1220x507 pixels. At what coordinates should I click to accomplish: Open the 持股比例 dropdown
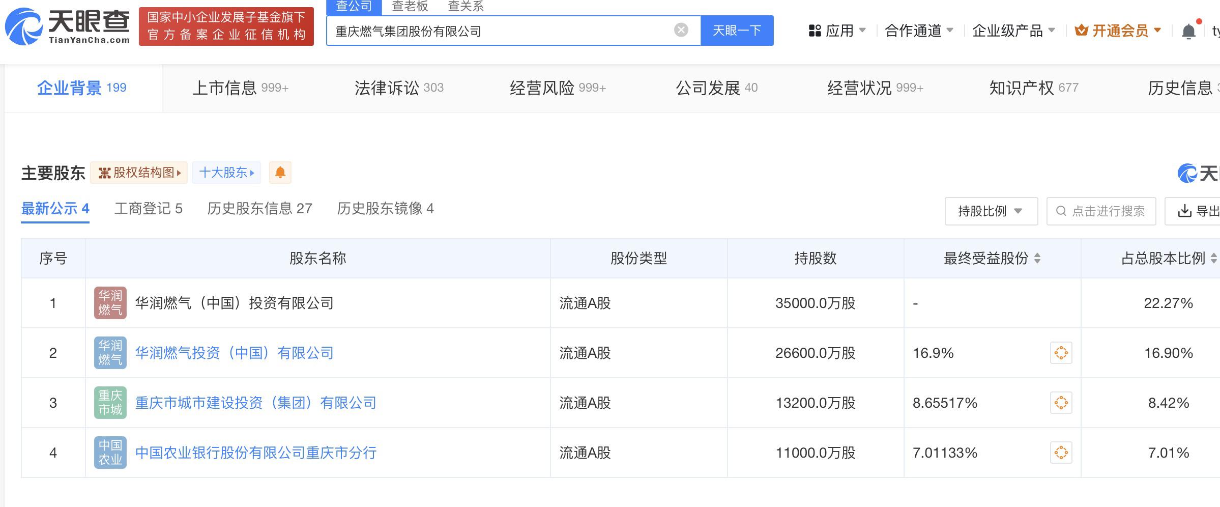990,211
